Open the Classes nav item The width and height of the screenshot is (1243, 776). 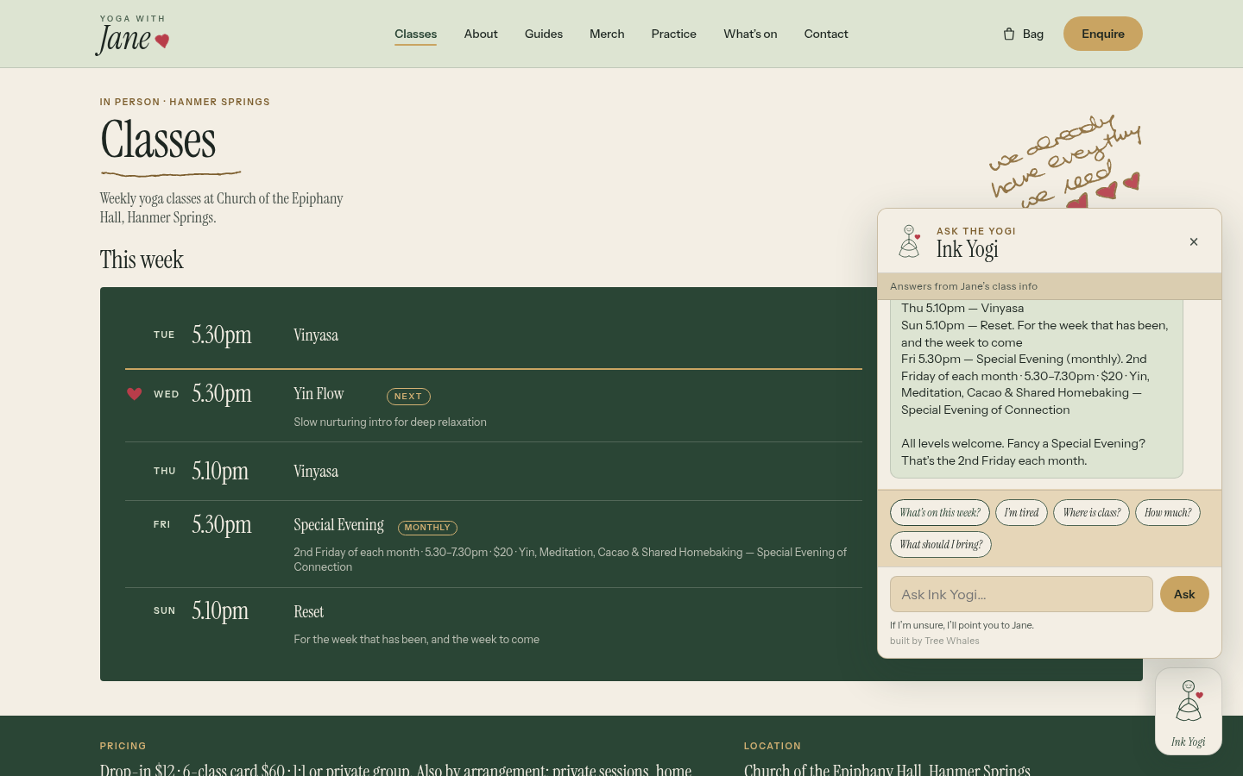[415, 34]
